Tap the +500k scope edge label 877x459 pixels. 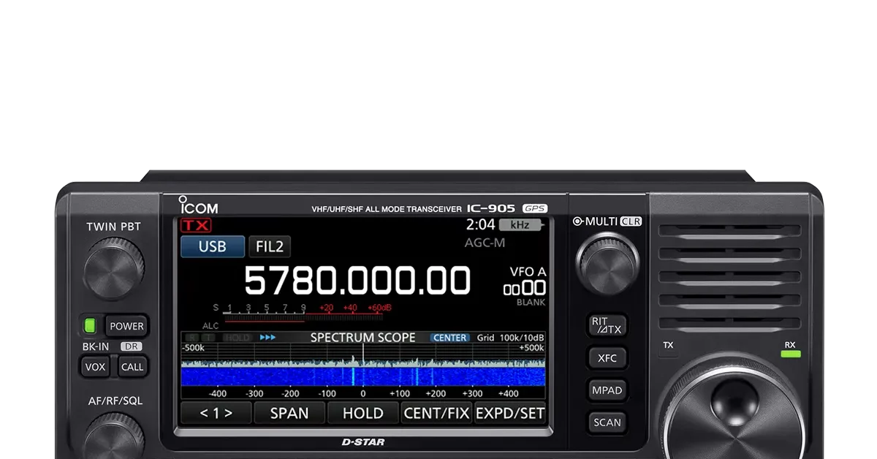click(531, 348)
